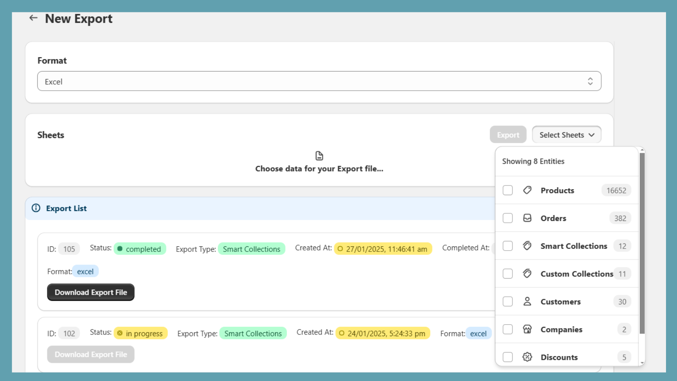Select the Smart Collections export type badge
Image resolution: width=677 pixels, height=381 pixels.
click(x=252, y=249)
